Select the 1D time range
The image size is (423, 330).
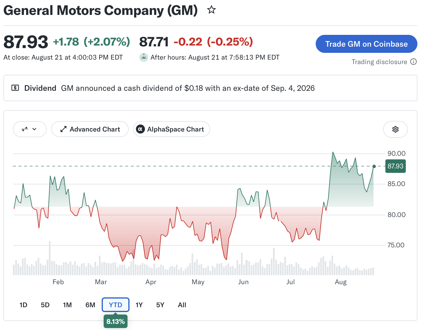tap(23, 305)
